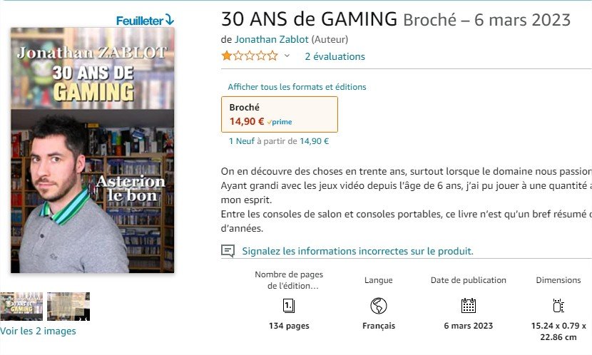Click the globe language icon
Screen dimensions: 592x355
[x=378, y=306]
